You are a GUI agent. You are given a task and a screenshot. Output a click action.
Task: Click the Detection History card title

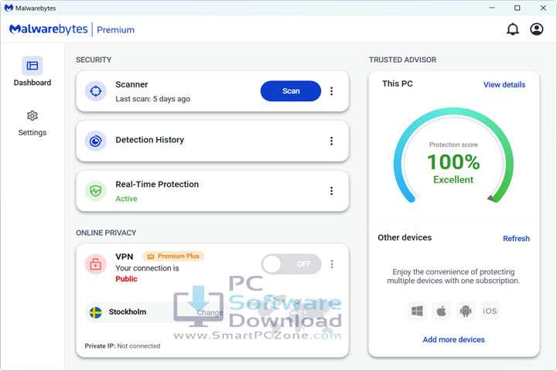click(149, 140)
